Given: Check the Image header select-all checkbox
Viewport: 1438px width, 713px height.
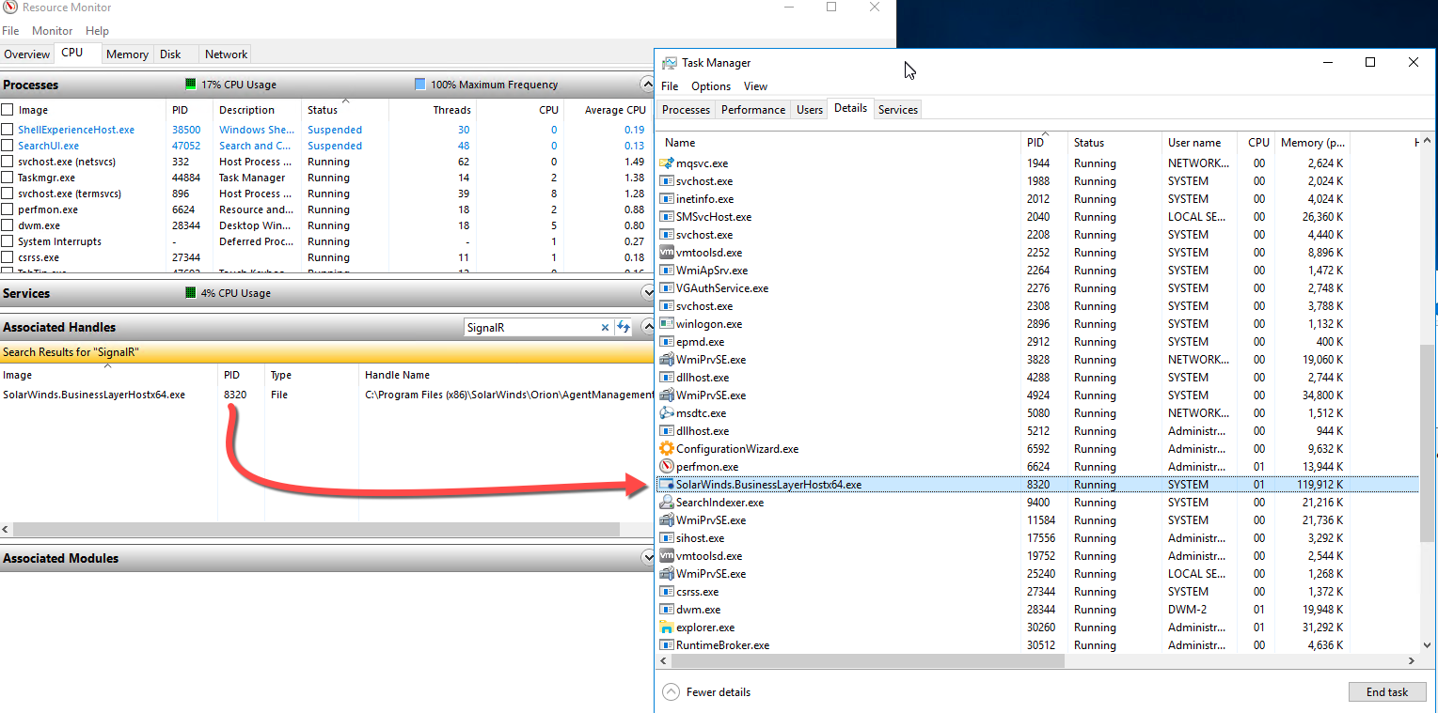Looking at the screenshot, I should (x=8, y=110).
